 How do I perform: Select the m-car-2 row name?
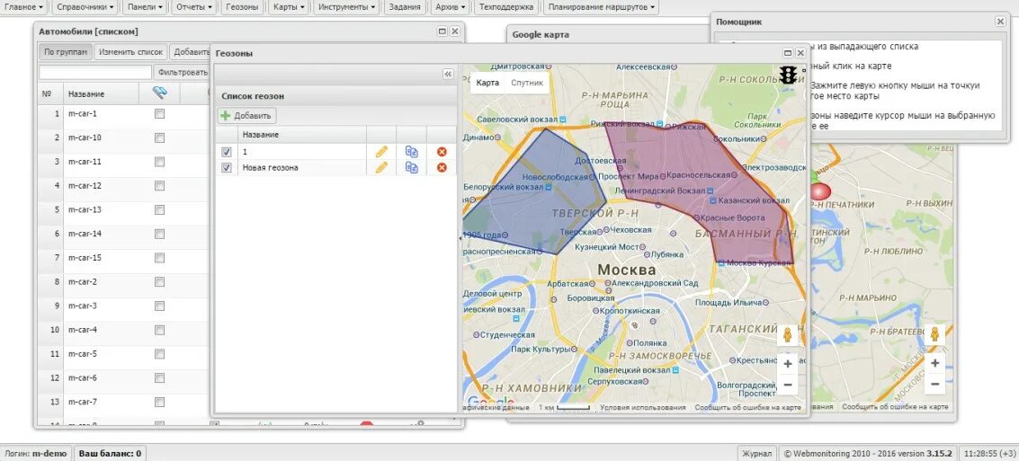pos(83,282)
